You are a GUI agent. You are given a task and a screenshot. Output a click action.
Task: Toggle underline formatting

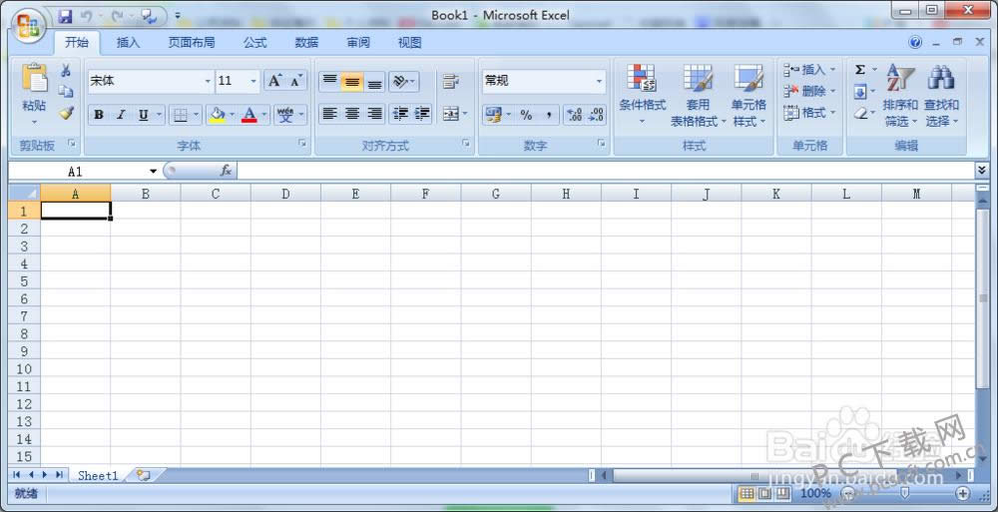click(144, 115)
